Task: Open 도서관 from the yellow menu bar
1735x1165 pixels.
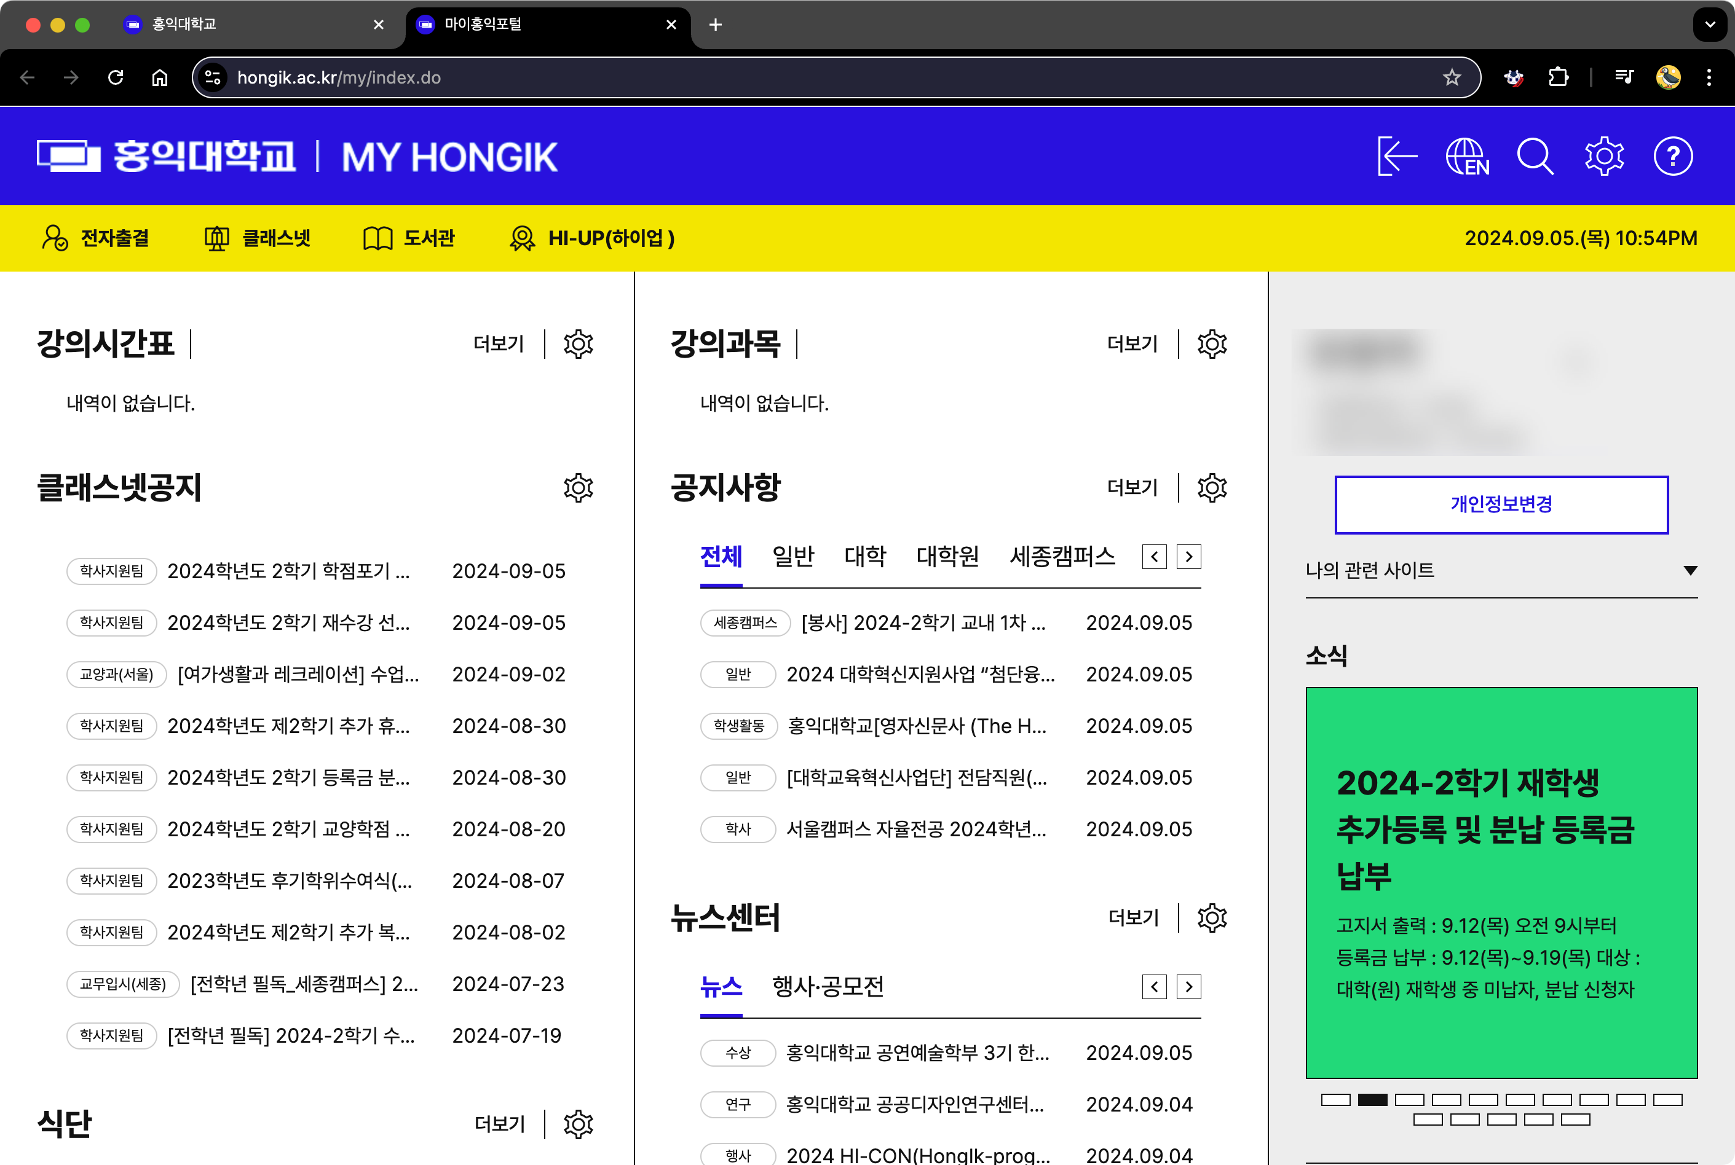Action: (x=408, y=238)
